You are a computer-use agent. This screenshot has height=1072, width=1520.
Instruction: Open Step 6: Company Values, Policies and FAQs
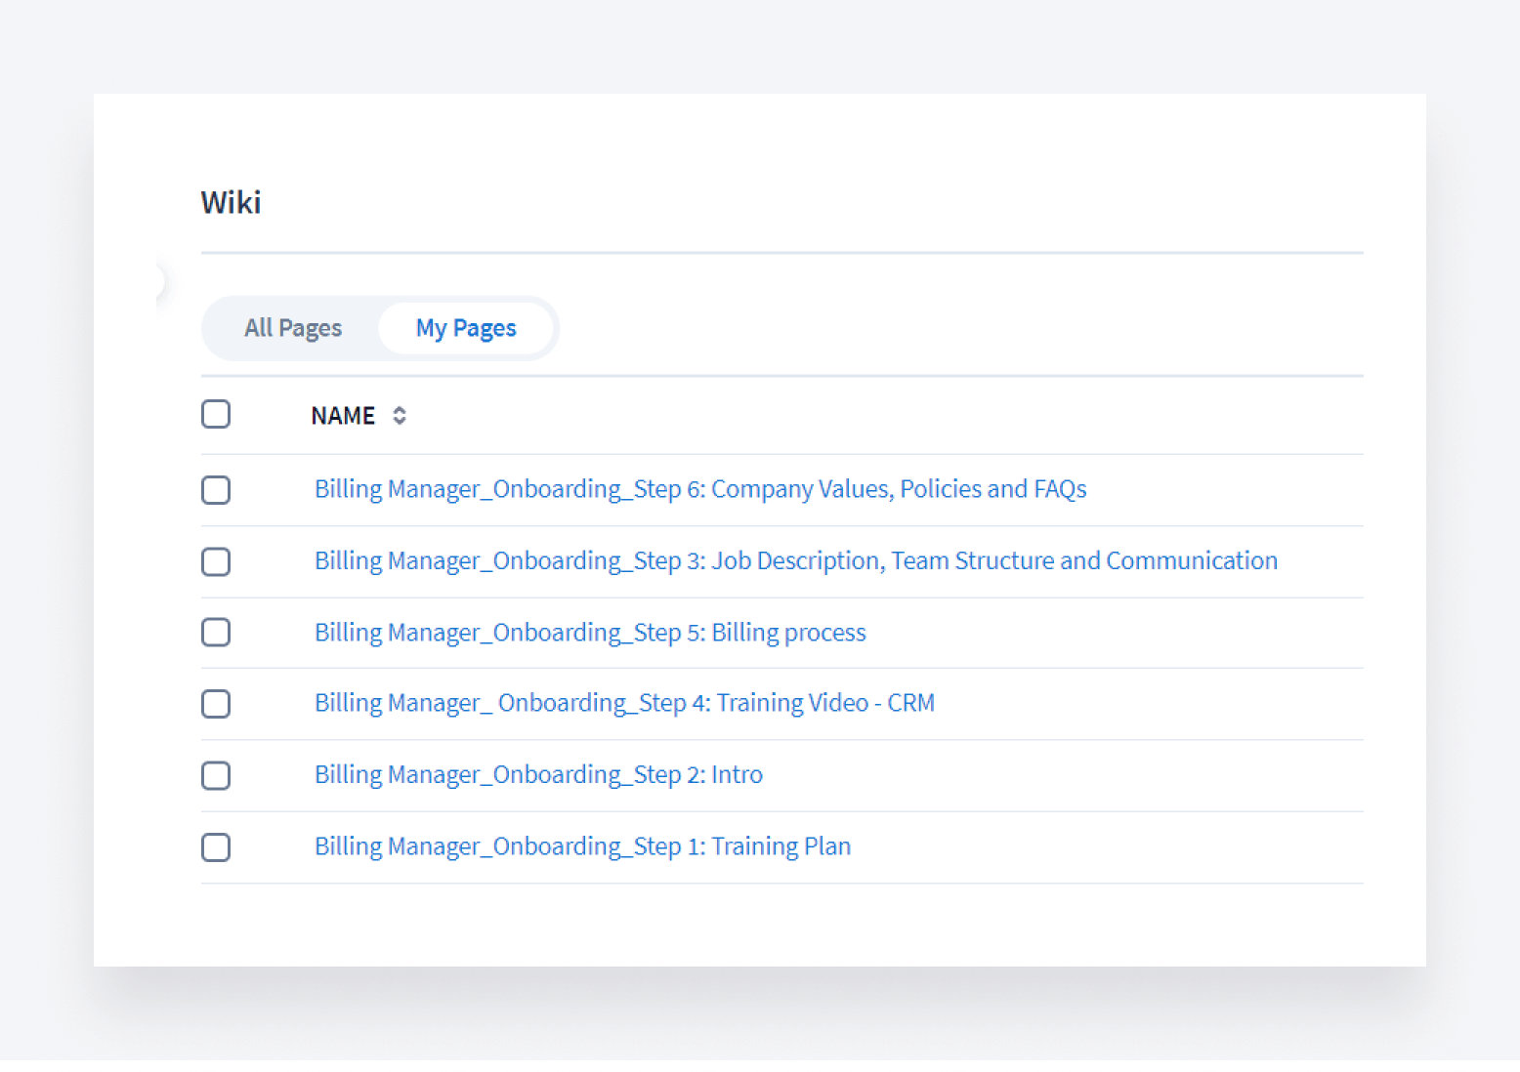click(699, 489)
